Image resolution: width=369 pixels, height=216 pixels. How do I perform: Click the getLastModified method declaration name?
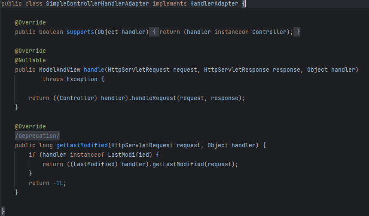point(82,145)
